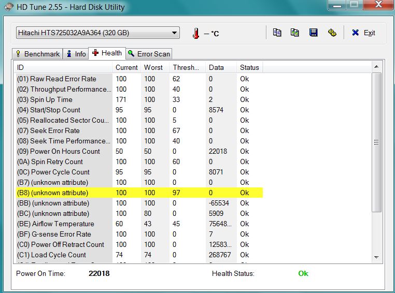The width and height of the screenshot is (395, 293).
Task: Select the (07) Seek Error Rate row
Action: click(x=139, y=130)
